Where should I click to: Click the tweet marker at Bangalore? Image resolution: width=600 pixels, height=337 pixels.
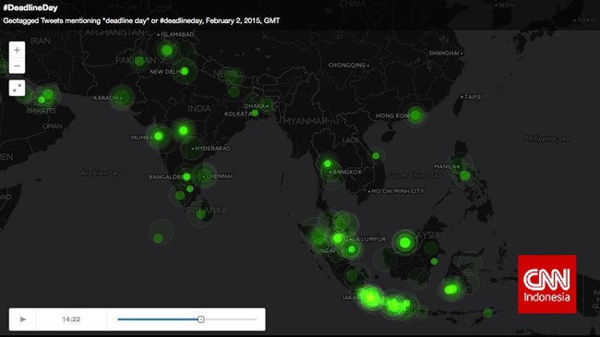click(186, 177)
